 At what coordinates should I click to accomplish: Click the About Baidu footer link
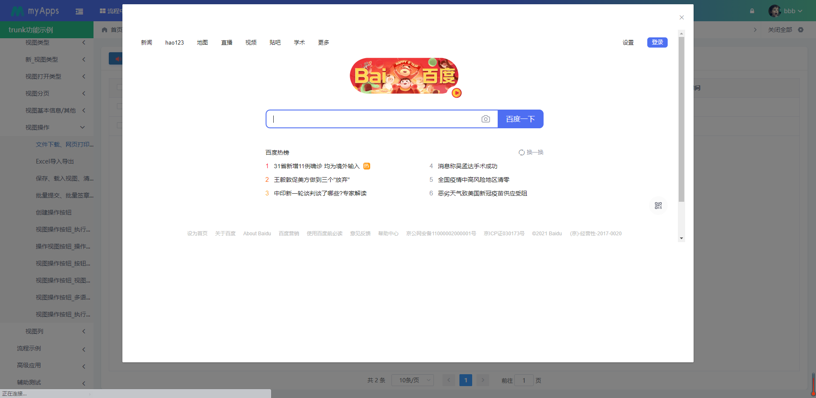tap(257, 234)
